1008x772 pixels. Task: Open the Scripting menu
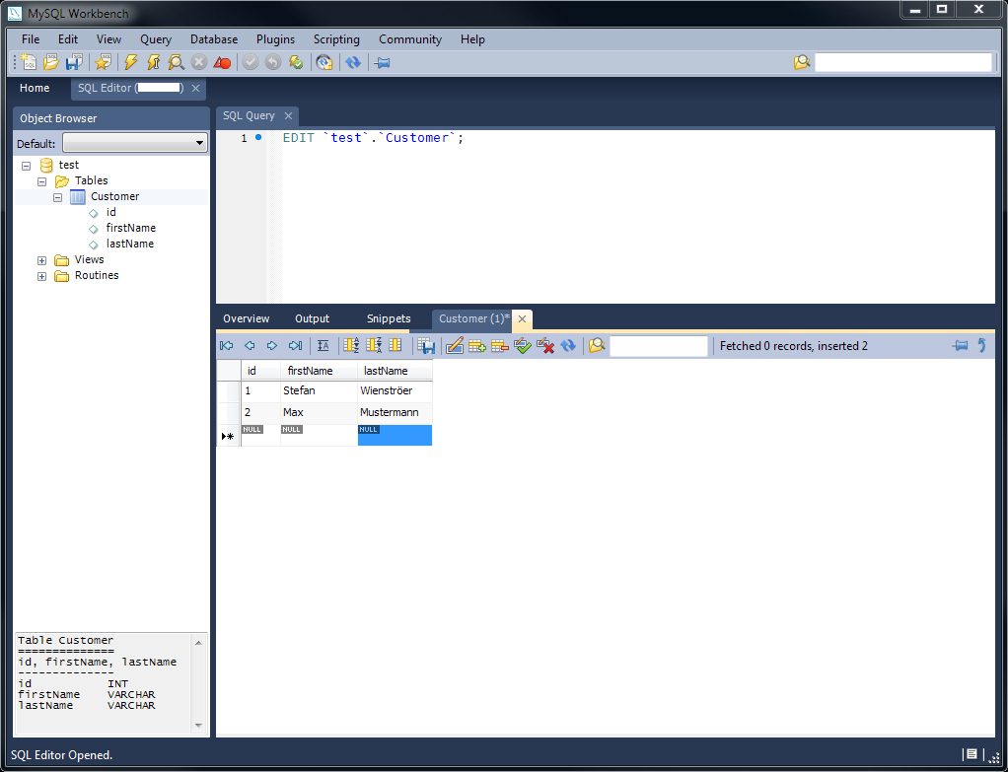pyautogui.click(x=336, y=39)
